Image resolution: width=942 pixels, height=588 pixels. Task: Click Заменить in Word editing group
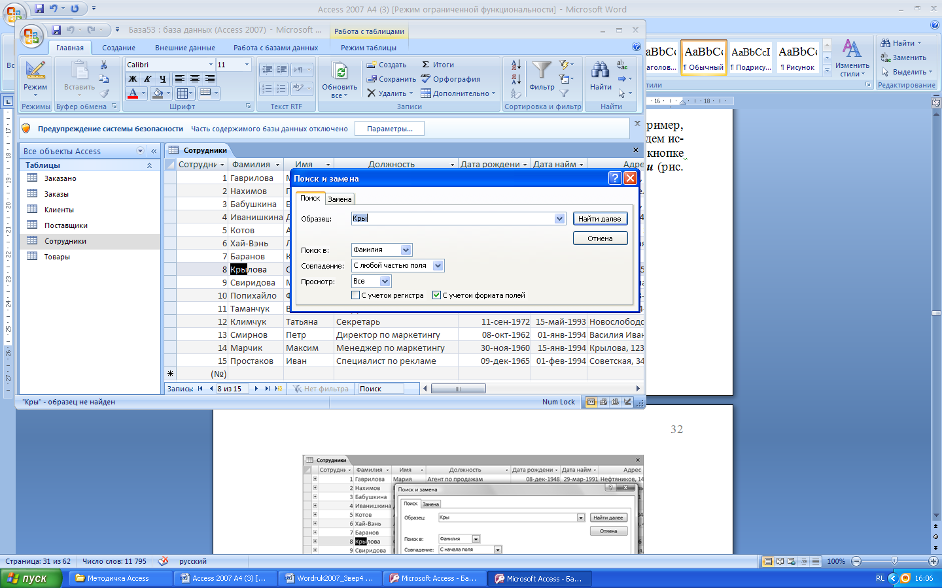point(903,57)
